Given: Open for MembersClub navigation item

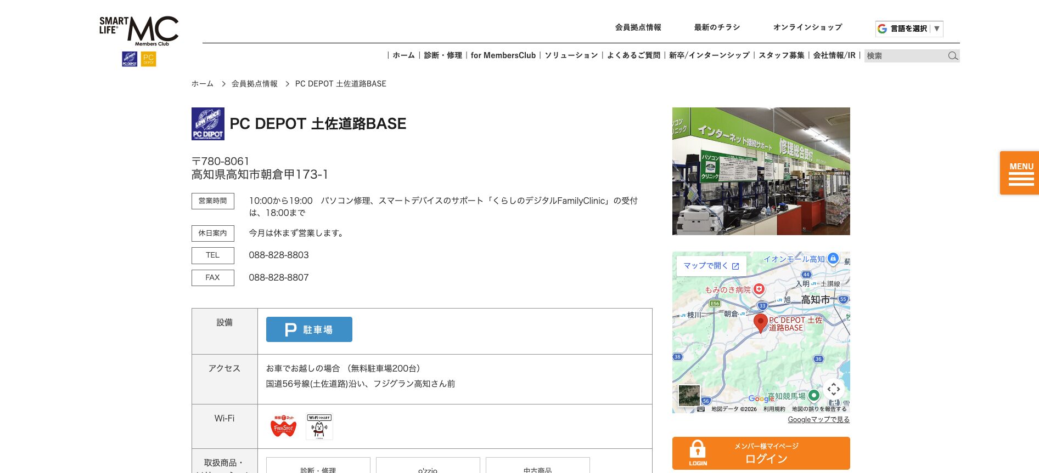Looking at the screenshot, I should (x=503, y=55).
